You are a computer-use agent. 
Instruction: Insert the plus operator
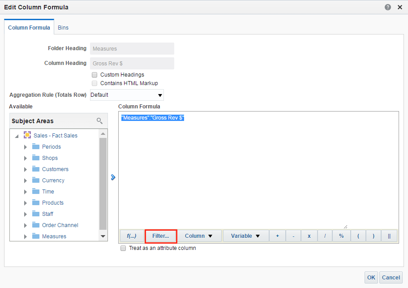277,236
